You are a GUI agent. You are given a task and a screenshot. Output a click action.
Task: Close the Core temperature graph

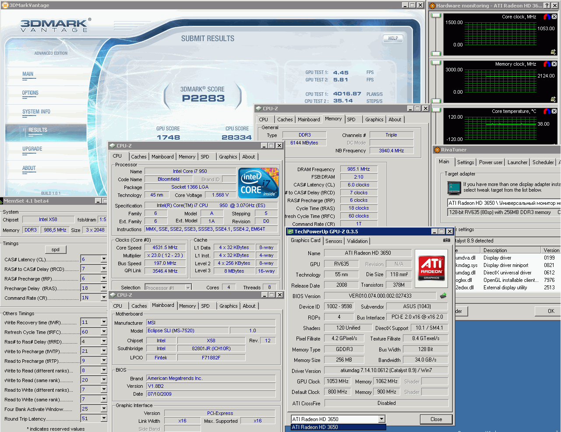pos(554,111)
